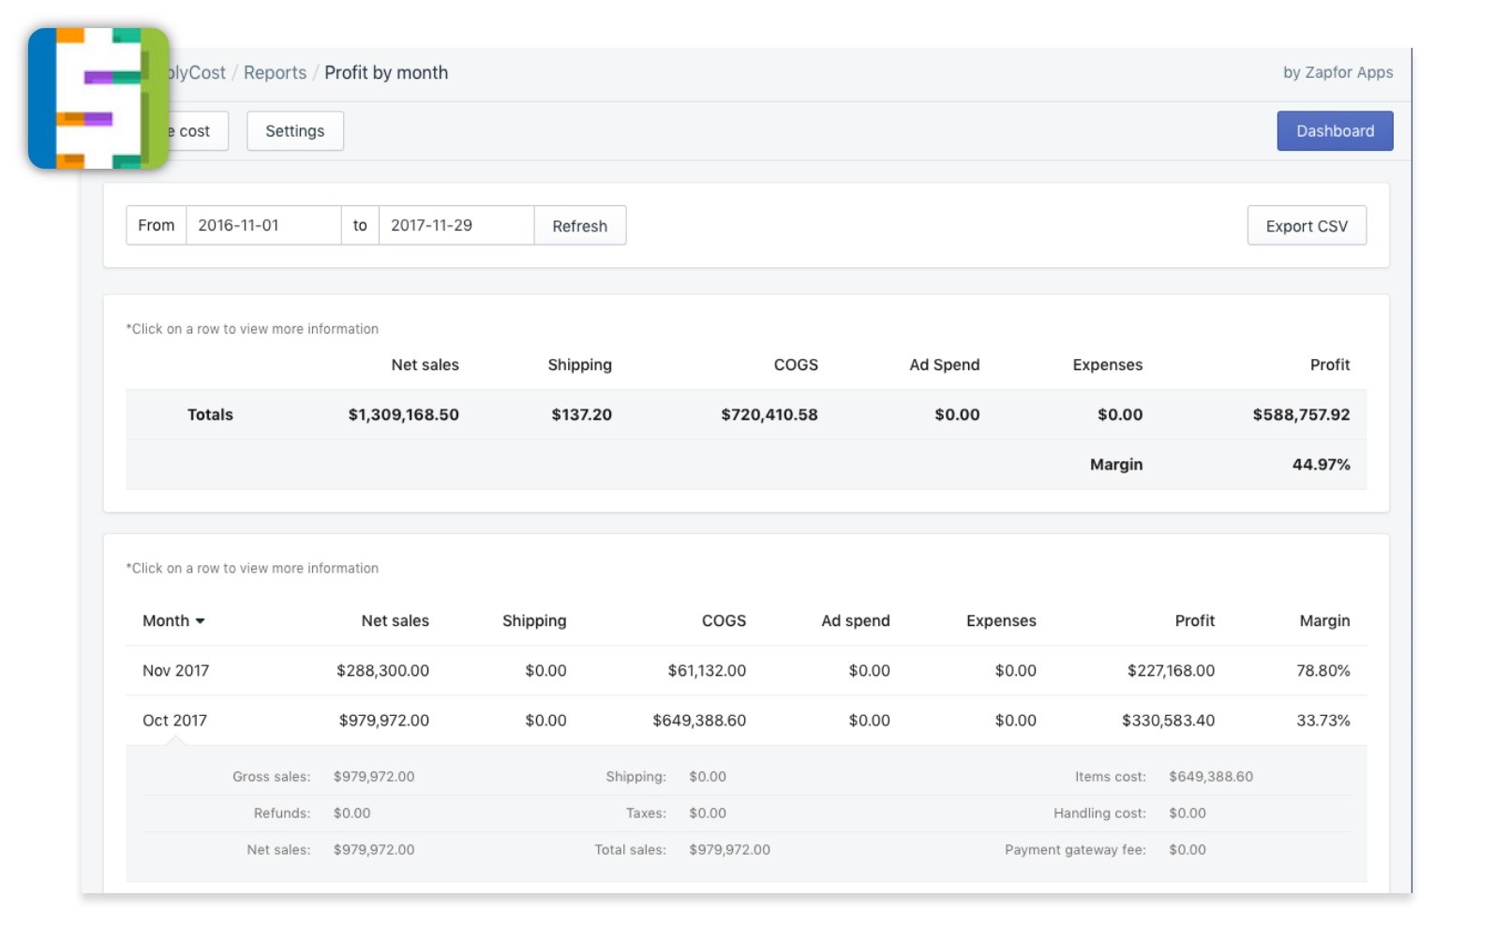This screenshot has height=940, width=1494.
Task: Sort by Month column dropdown arrow
Action: pyautogui.click(x=201, y=621)
